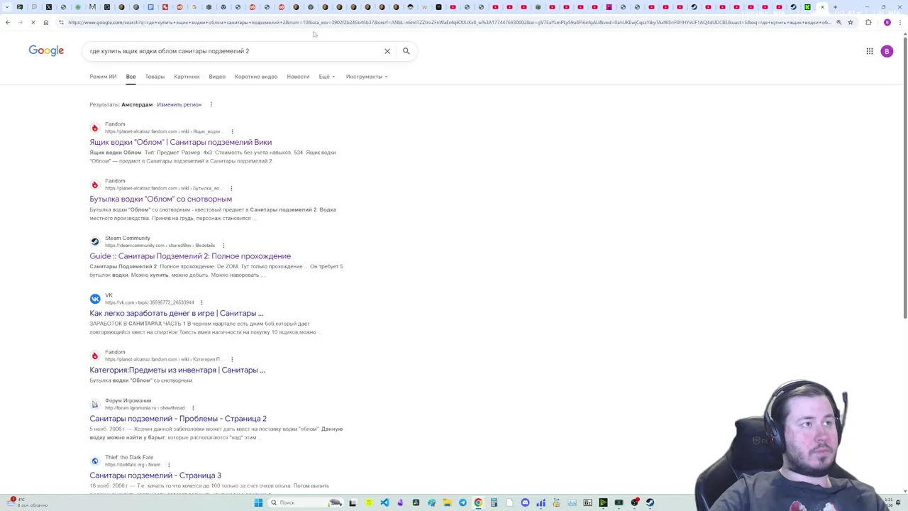Open more options for VK result

coord(201,302)
